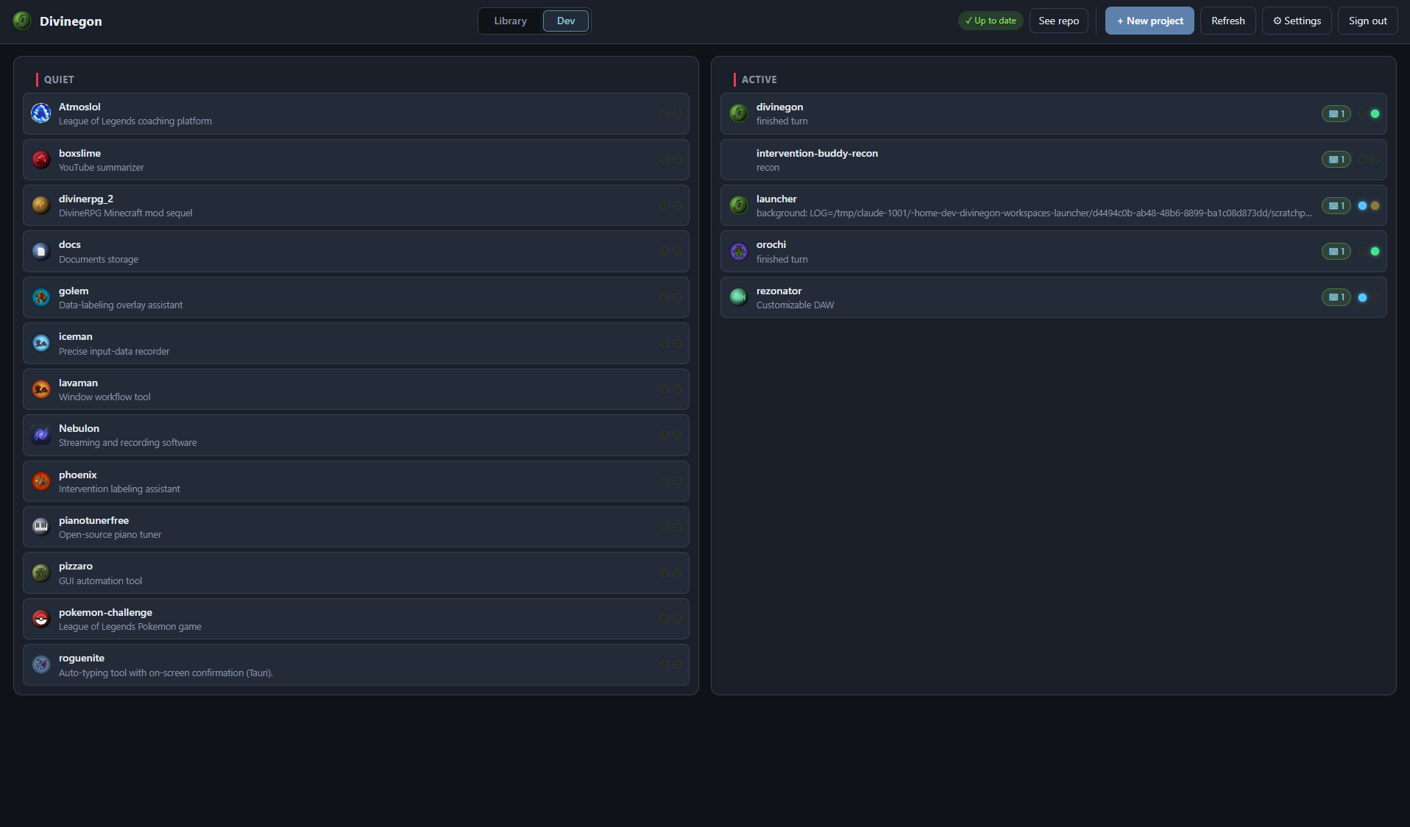Click the Divinegon logo in the header
This screenshot has height=827, width=1410.
(x=22, y=21)
